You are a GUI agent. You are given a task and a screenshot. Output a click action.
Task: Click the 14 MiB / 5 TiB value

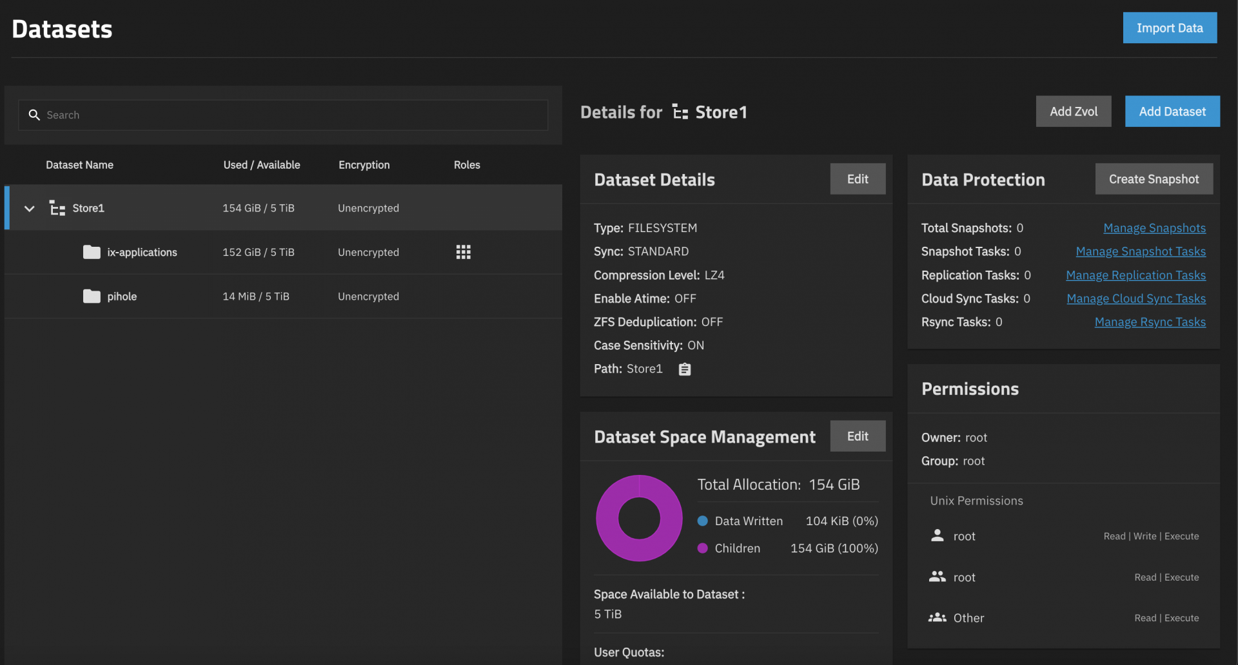(256, 296)
